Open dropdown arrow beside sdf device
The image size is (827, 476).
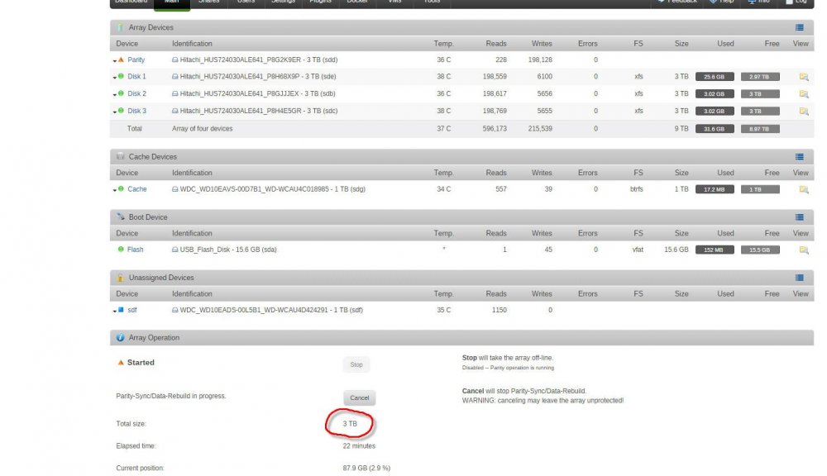[x=114, y=312]
